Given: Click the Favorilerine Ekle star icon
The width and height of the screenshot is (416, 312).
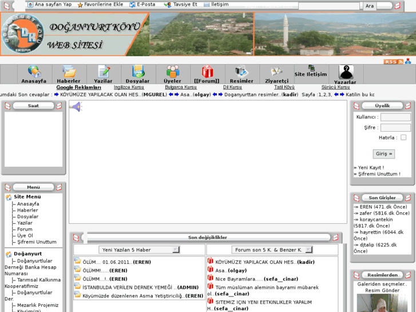Looking at the screenshot, I should [x=80, y=5].
